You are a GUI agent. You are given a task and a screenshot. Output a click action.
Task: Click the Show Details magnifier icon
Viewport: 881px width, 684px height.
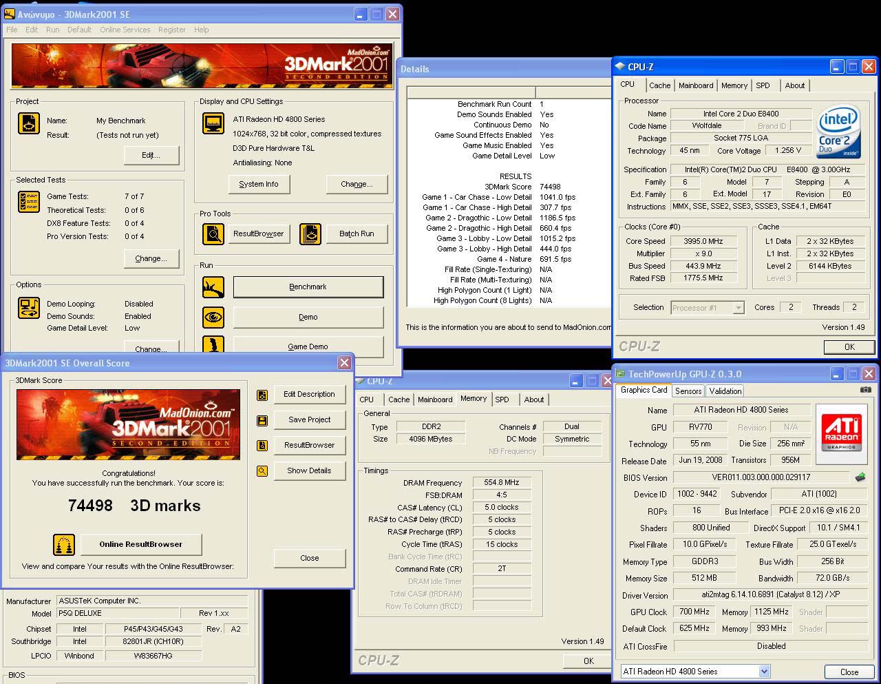262,471
